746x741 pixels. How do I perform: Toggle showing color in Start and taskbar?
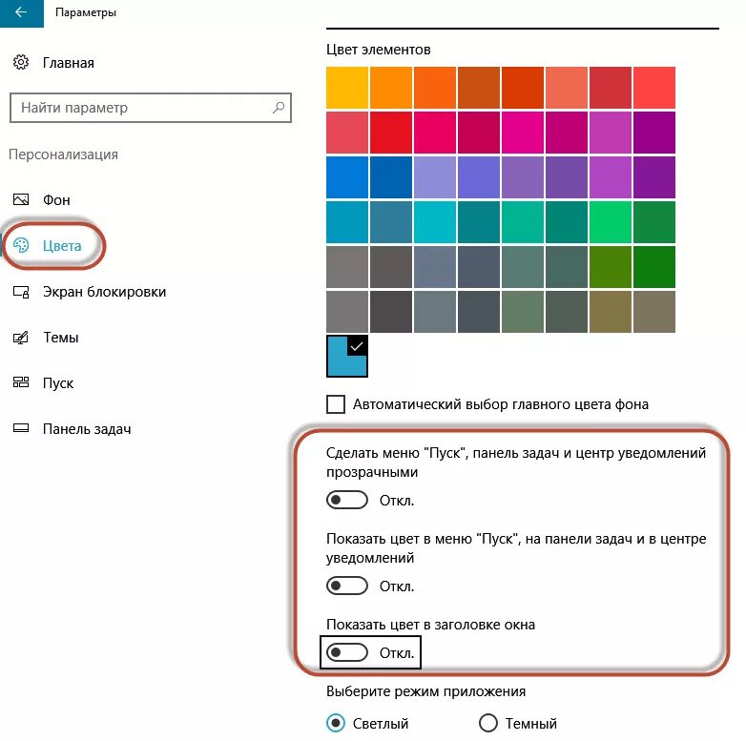(x=347, y=586)
